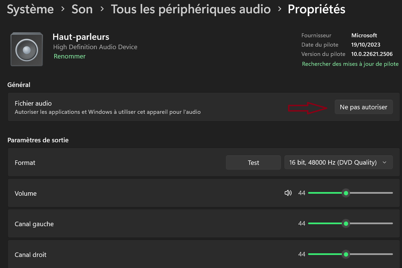Mute speakers using the volume icon
Screen dimensions: 402x268
[288, 193]
